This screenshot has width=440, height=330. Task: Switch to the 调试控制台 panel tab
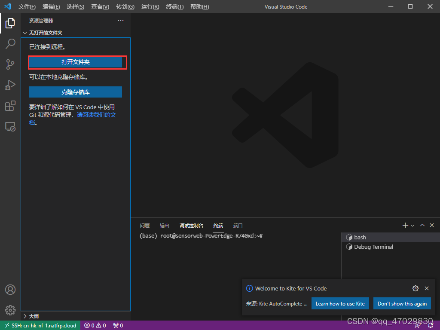coord(191,225)
